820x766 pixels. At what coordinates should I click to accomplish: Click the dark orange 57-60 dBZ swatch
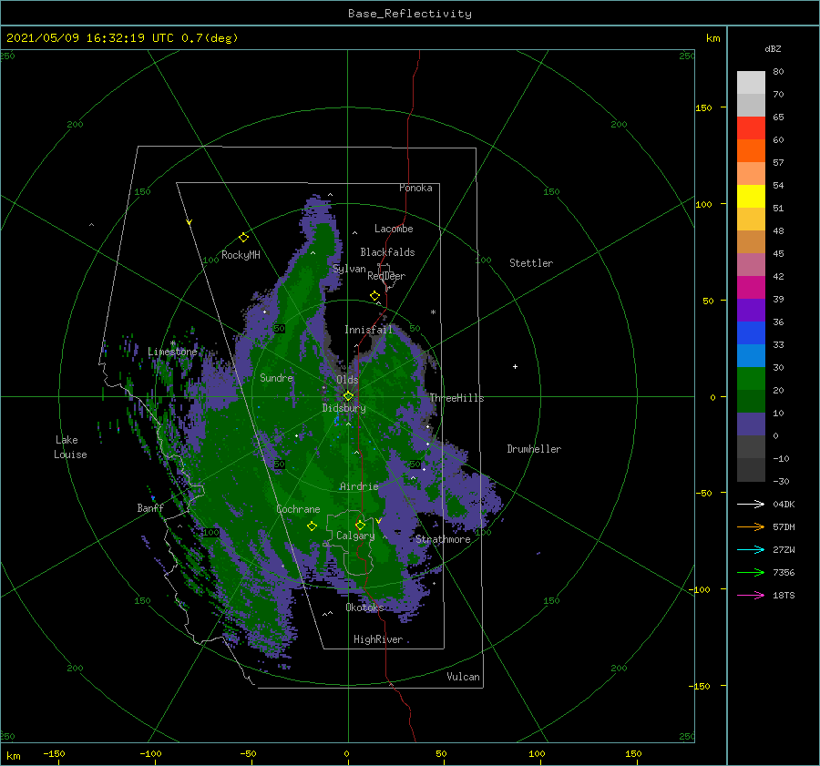751,151
